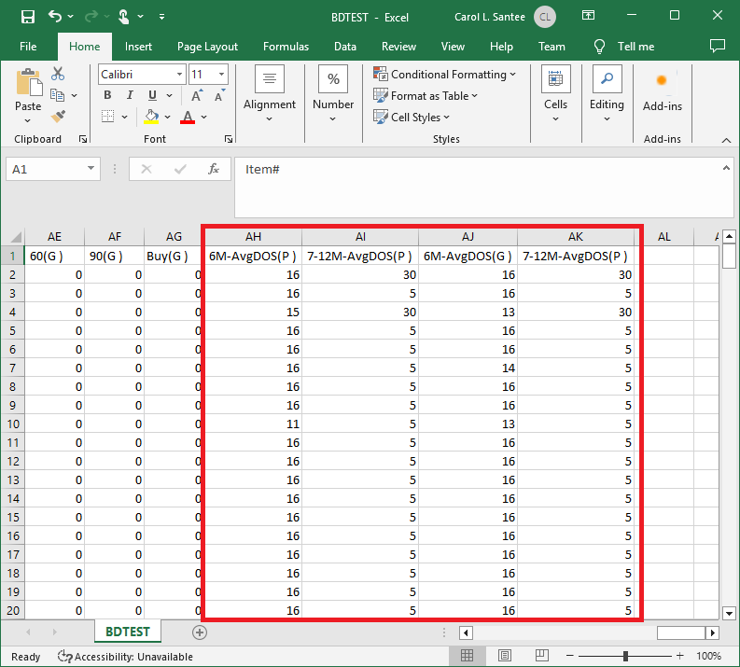Click the Paste clipboard icon

[28, 82]
